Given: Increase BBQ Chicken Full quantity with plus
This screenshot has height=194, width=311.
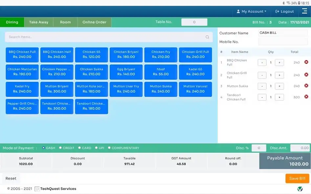Looking at the screenshot, I should pyautogui.click(x=279, y=63).
